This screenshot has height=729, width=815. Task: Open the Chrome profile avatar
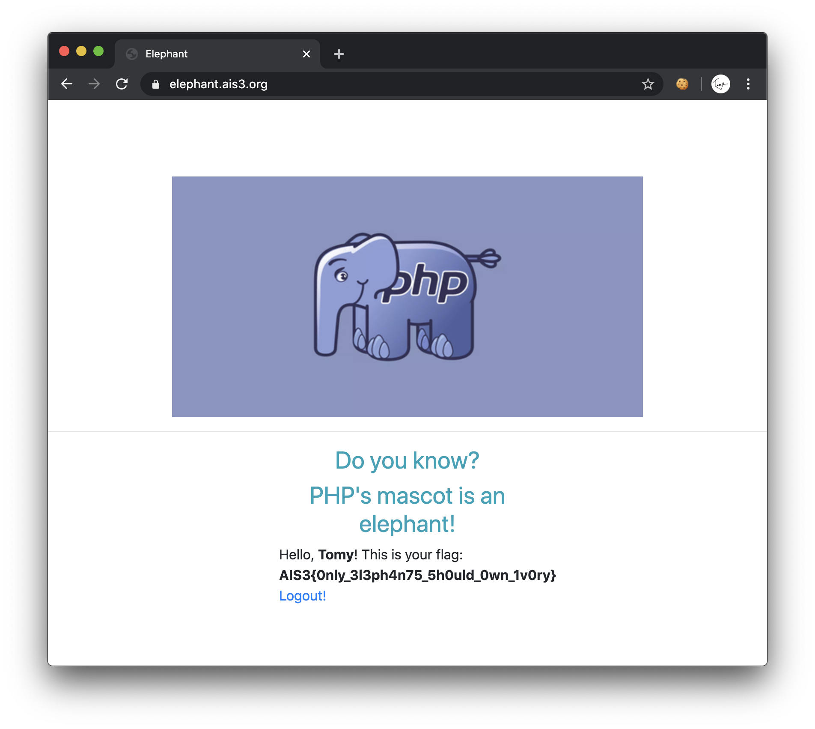(720, 84)
